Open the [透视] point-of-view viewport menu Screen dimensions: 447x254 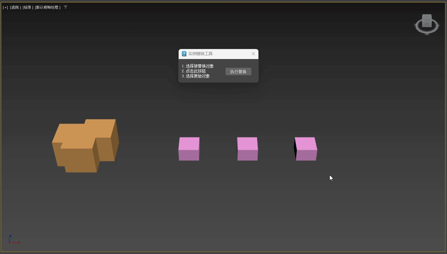click(15, 7)
